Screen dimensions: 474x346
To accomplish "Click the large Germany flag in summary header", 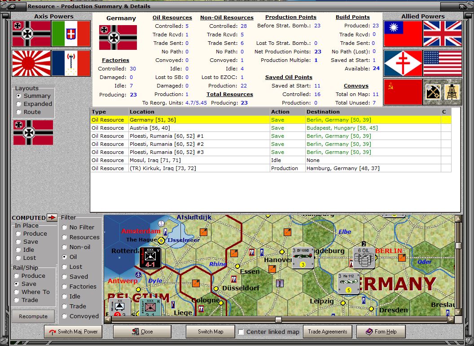I will (x=118, y=37).
